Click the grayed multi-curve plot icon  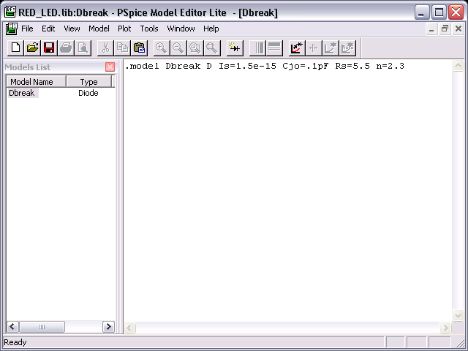pyautogui.click(x=347, y=48)
